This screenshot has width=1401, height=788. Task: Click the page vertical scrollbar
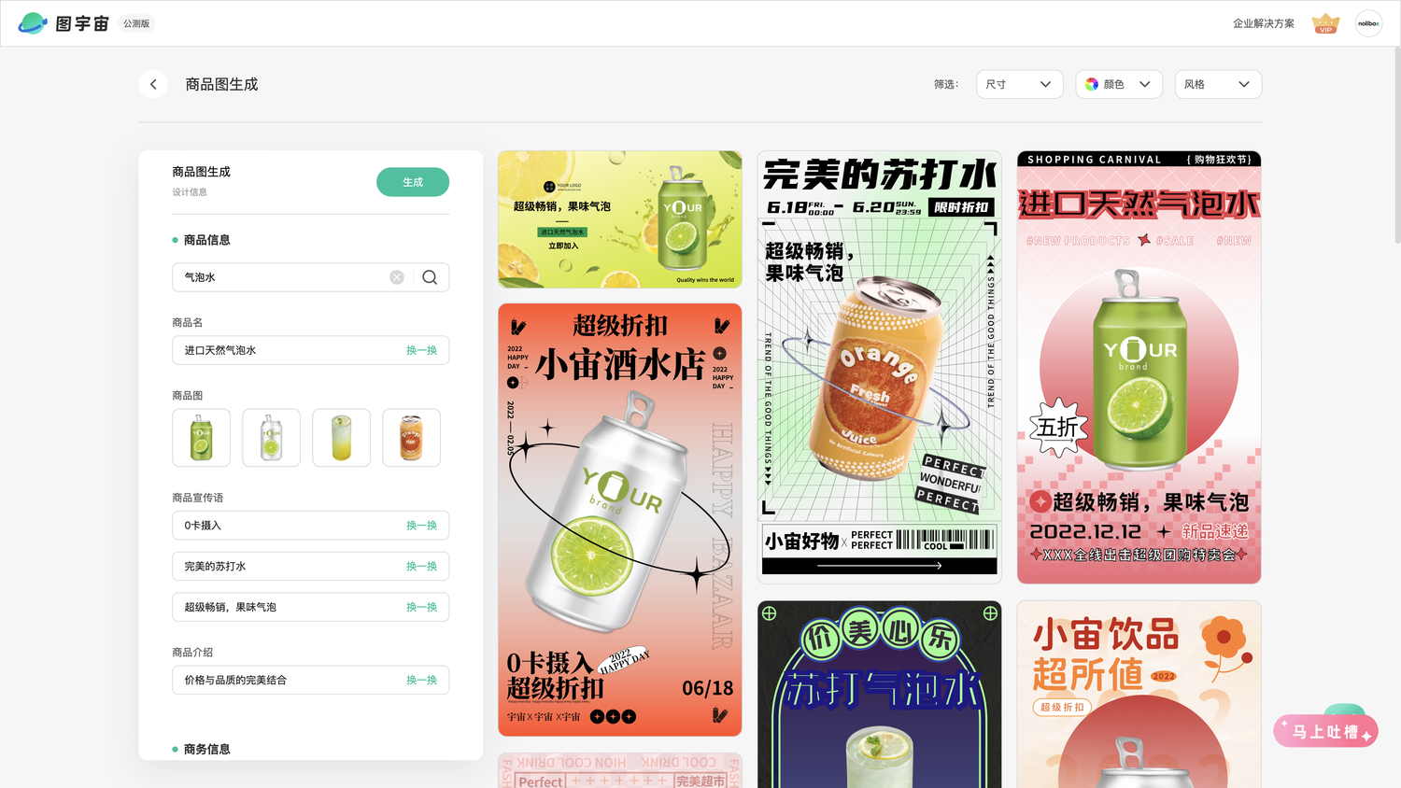pos(1396,145)
